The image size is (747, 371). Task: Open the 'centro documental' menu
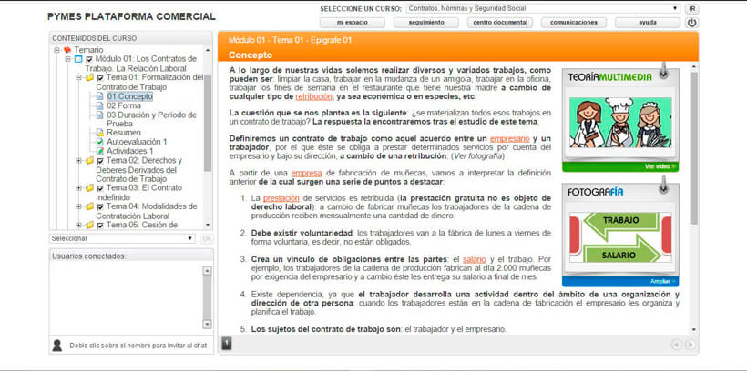tap(500, 23)
